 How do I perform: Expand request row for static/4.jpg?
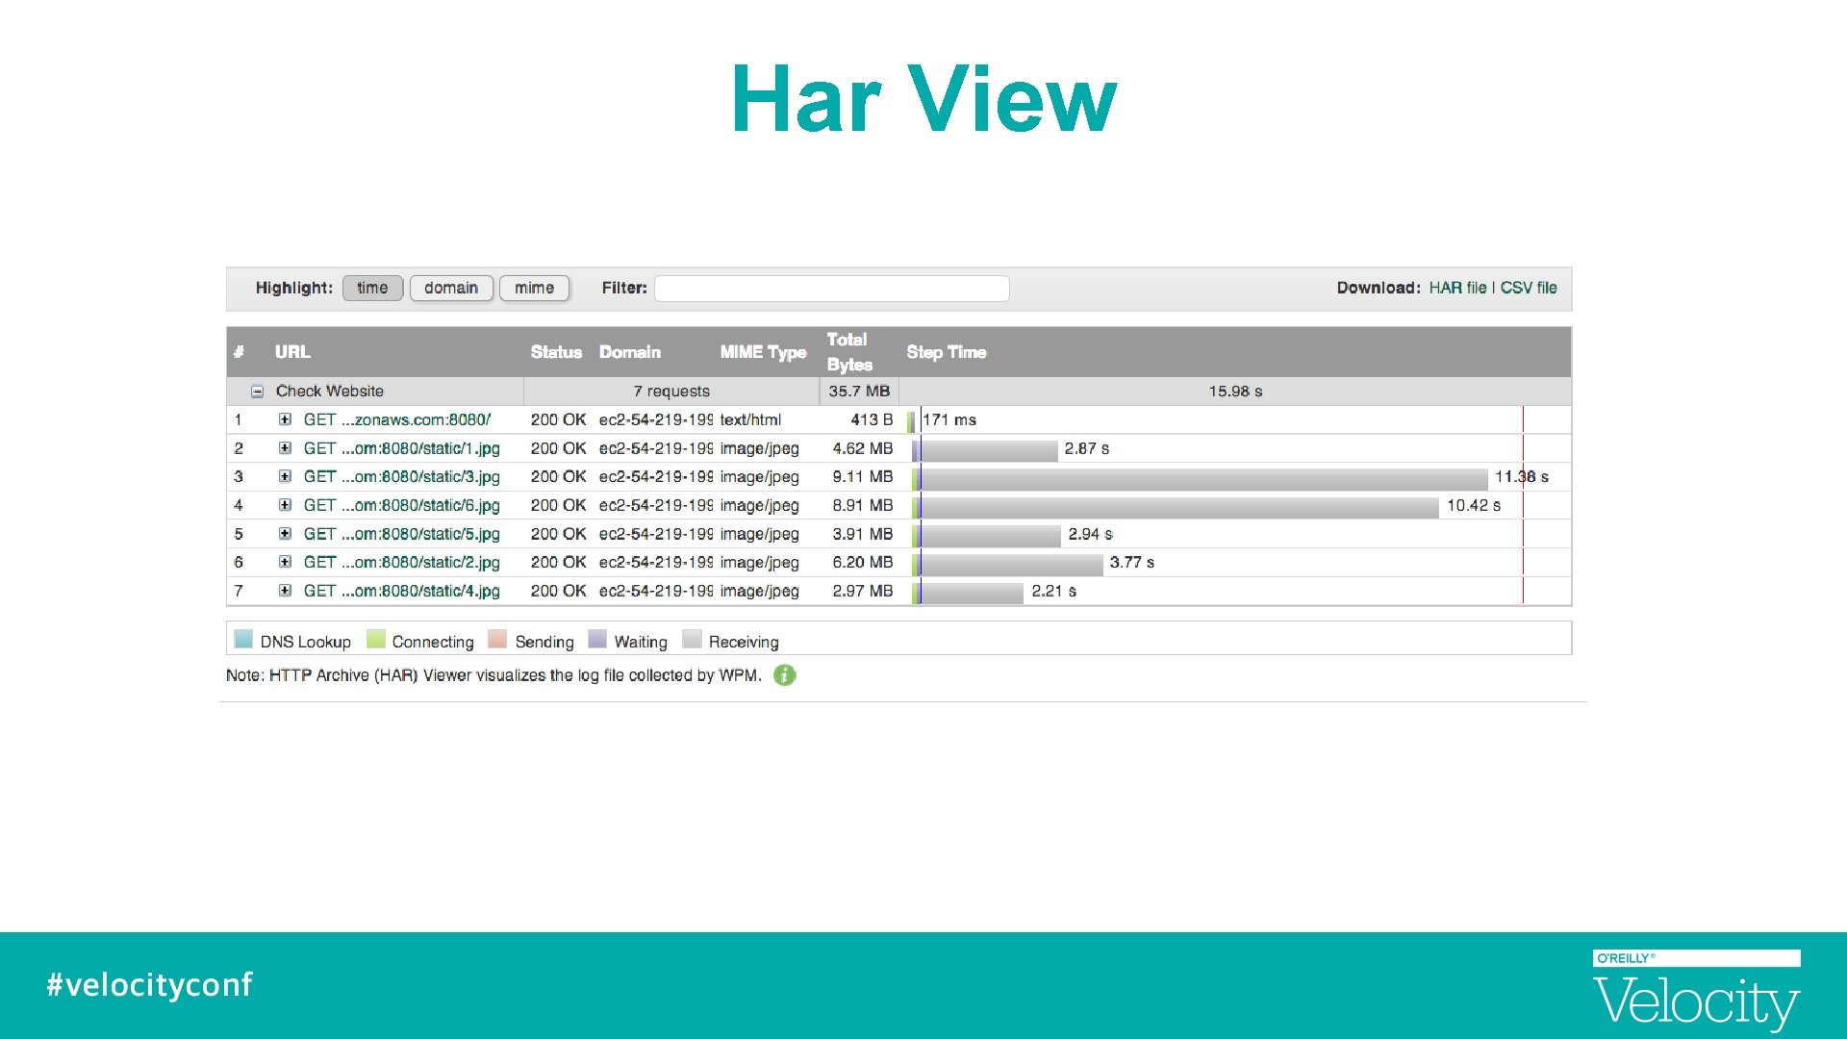coord(285,591)
